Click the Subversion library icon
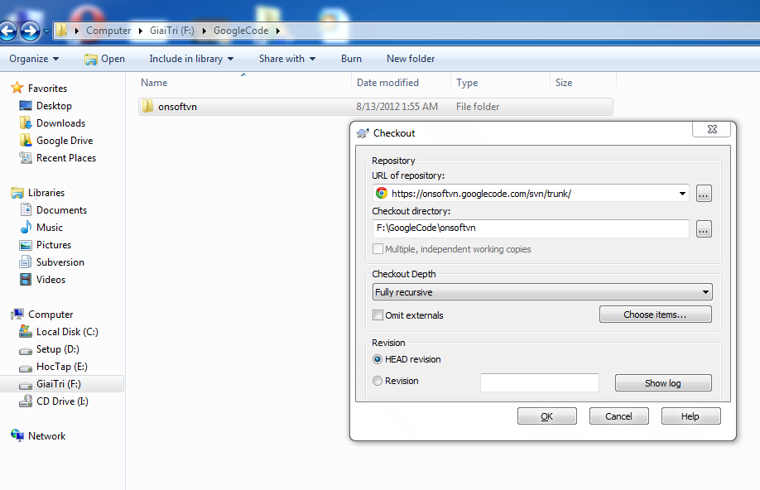This screenshot has width=760, height=490. 25,262
